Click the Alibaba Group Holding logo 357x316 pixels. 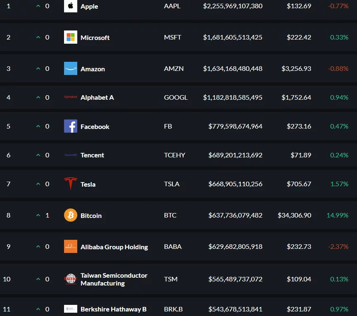click(70, 246)
